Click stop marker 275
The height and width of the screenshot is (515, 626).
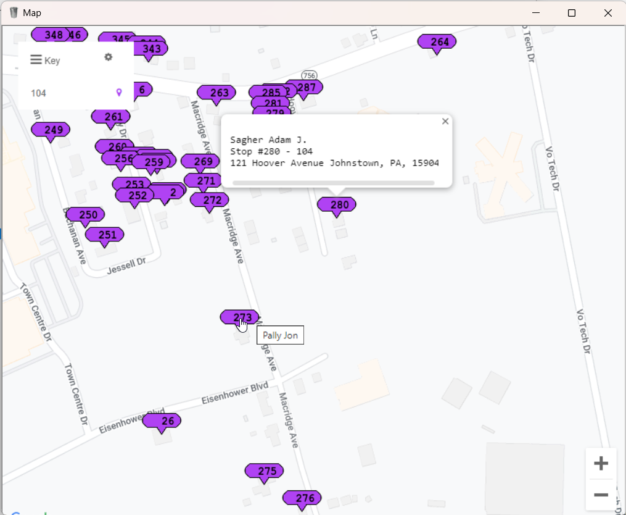click(265, 471)
